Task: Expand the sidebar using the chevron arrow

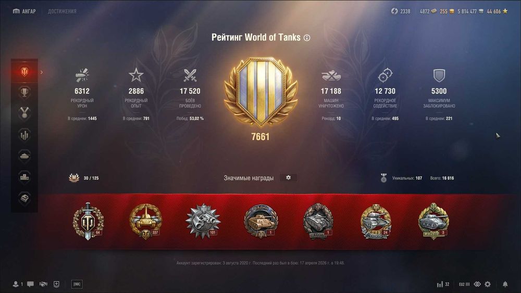Action: click(42, 72)
